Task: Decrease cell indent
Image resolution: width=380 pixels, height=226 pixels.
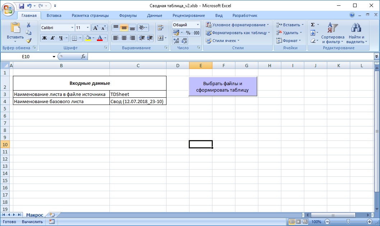Action: click(142, 38)
